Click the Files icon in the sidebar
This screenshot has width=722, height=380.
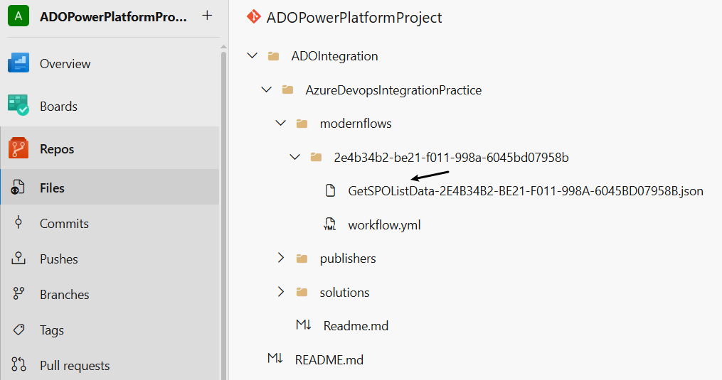[x=18, y=188]
